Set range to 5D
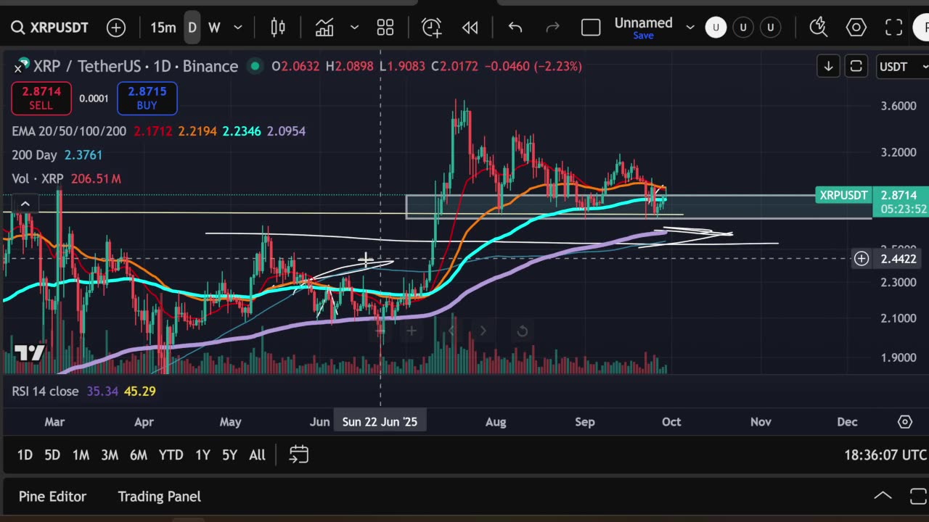 pyautogui.click(x=52, y=455)
